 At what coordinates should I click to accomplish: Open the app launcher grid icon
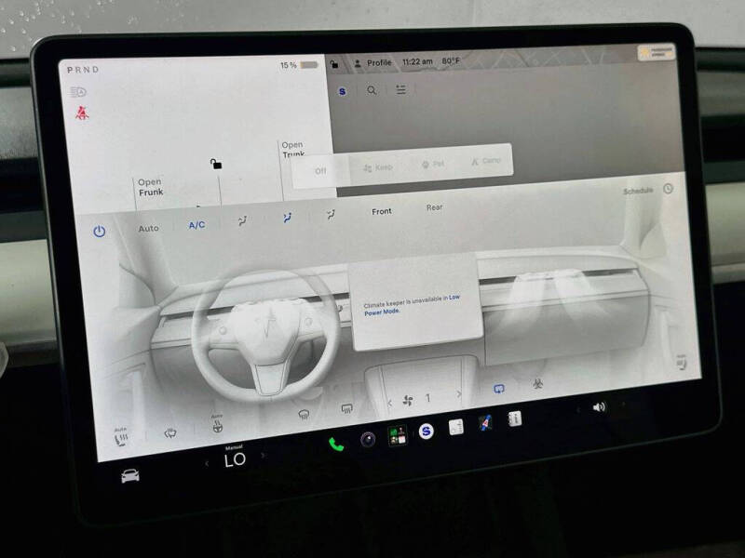click(x=398, y=435)
